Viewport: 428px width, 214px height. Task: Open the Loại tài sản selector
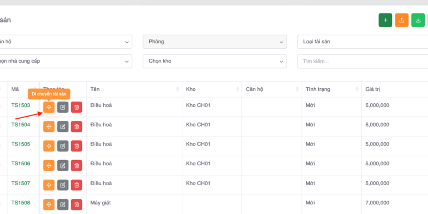point(362,42)
